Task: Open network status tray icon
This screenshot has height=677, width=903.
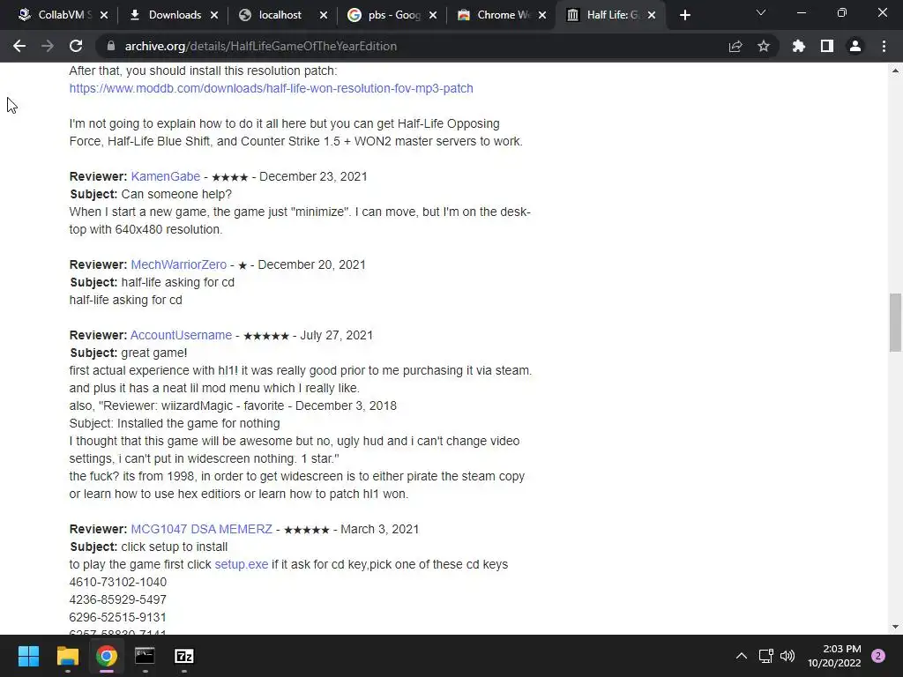Action: 765,656
